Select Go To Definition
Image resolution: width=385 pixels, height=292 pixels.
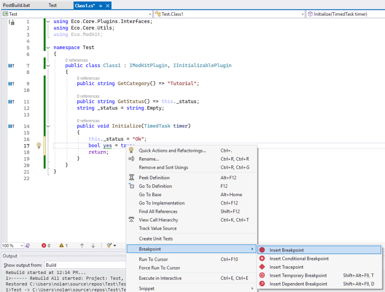pos(191,186)
